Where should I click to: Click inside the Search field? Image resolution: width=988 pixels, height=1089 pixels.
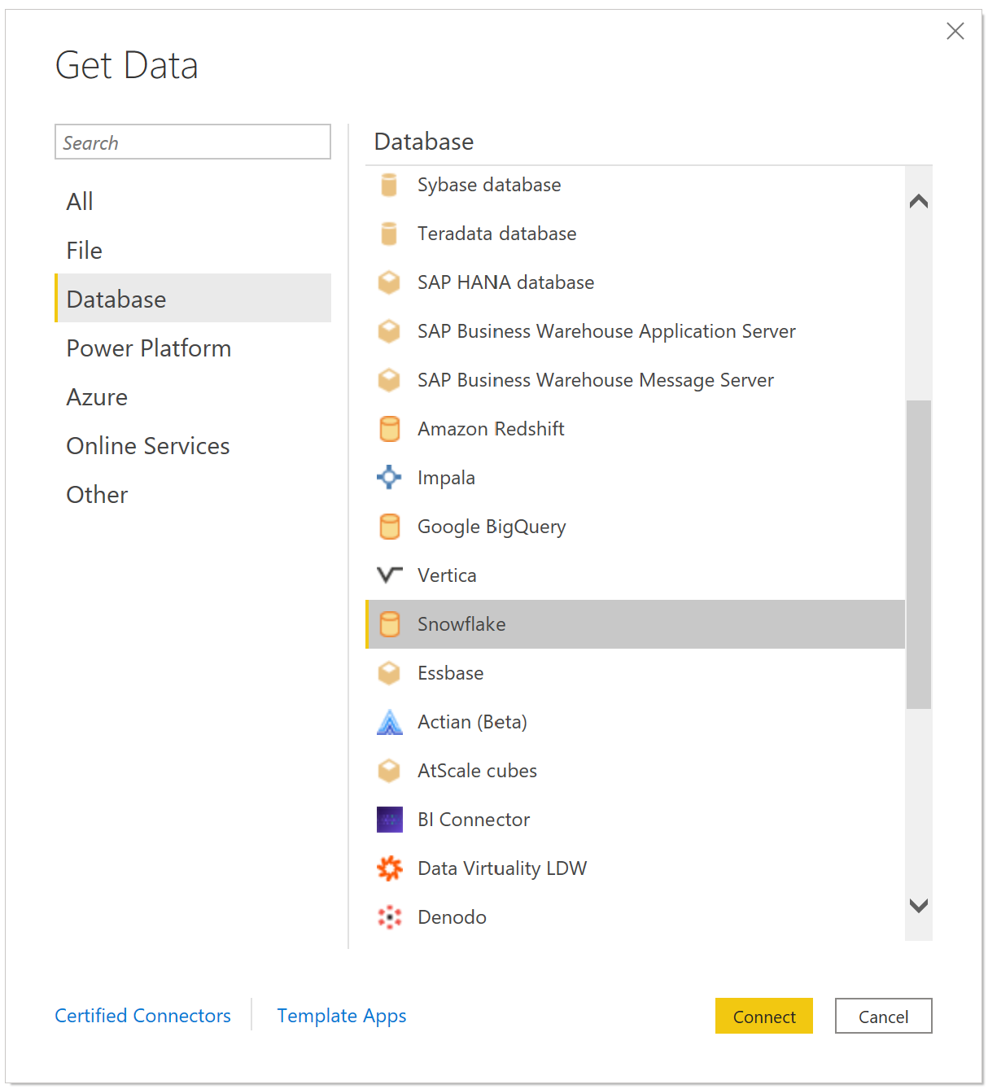(192, 142)
